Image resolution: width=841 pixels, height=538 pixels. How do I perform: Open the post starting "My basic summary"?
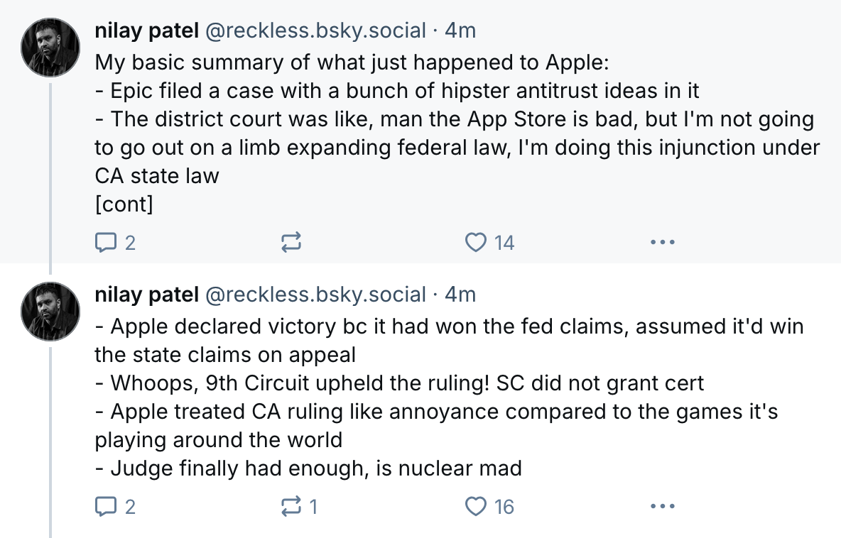point(352,62)
